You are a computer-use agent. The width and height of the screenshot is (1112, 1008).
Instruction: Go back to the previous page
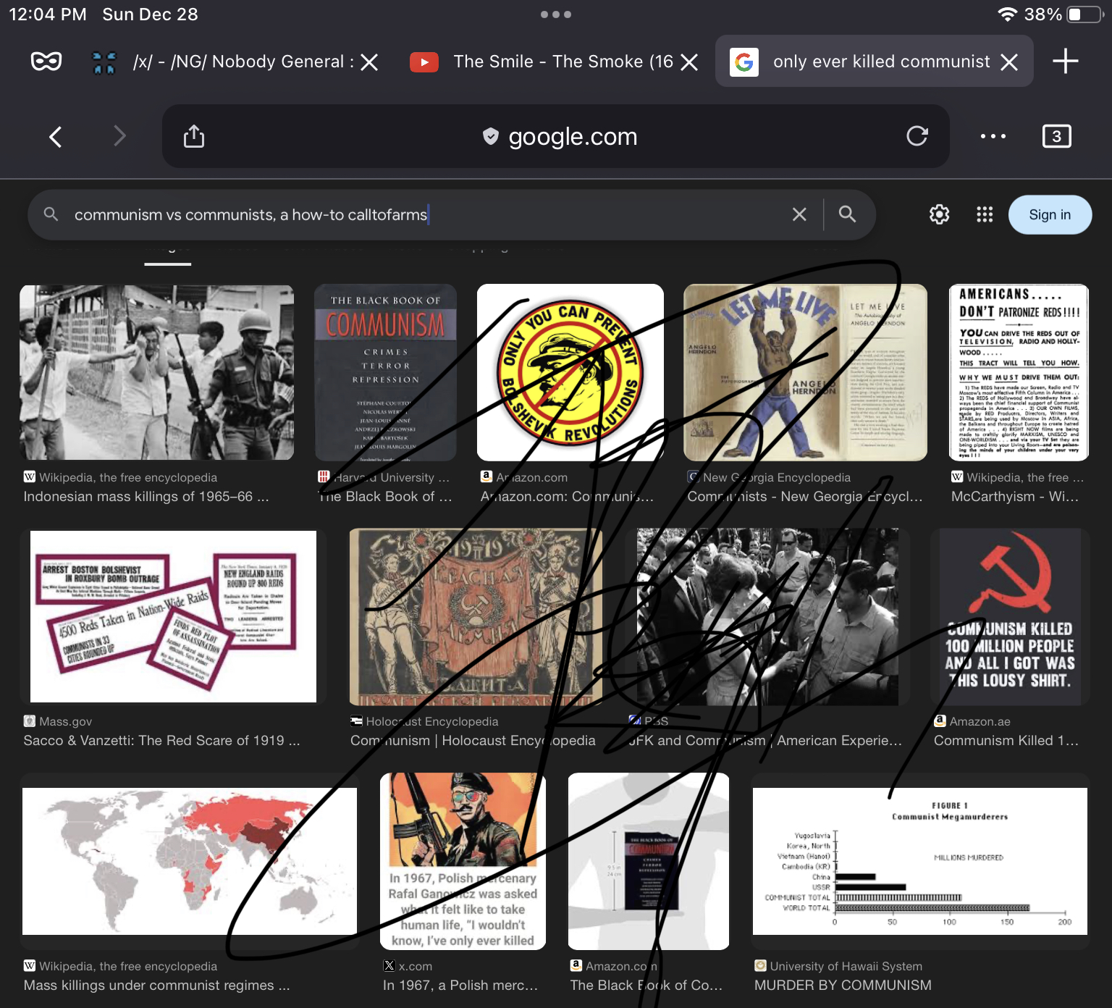tap(56, 136)
